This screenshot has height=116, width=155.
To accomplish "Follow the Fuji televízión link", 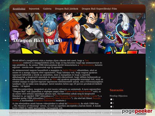I will (87, 65).
